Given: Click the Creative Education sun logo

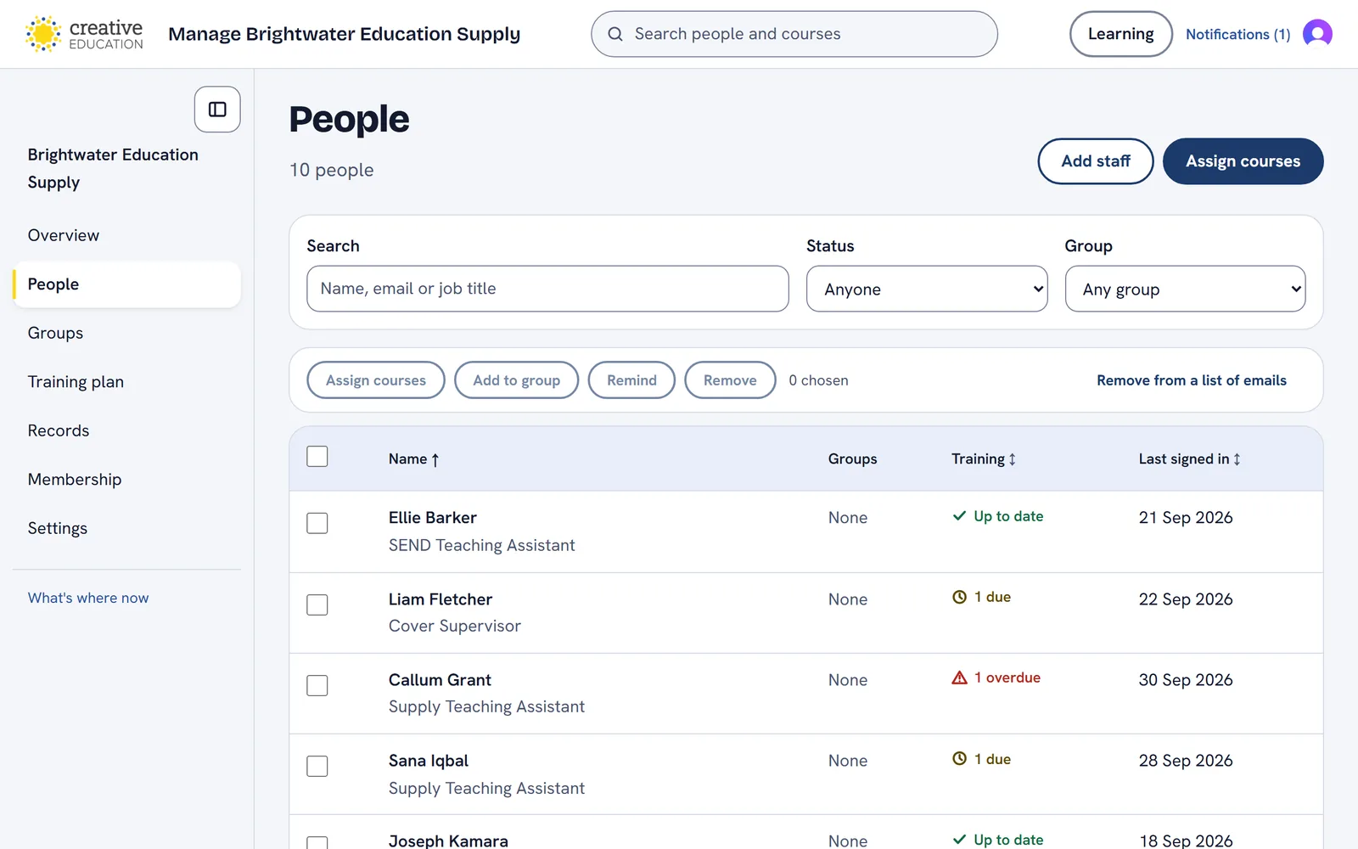Looking at the screenshot, I should pos(43,34).
